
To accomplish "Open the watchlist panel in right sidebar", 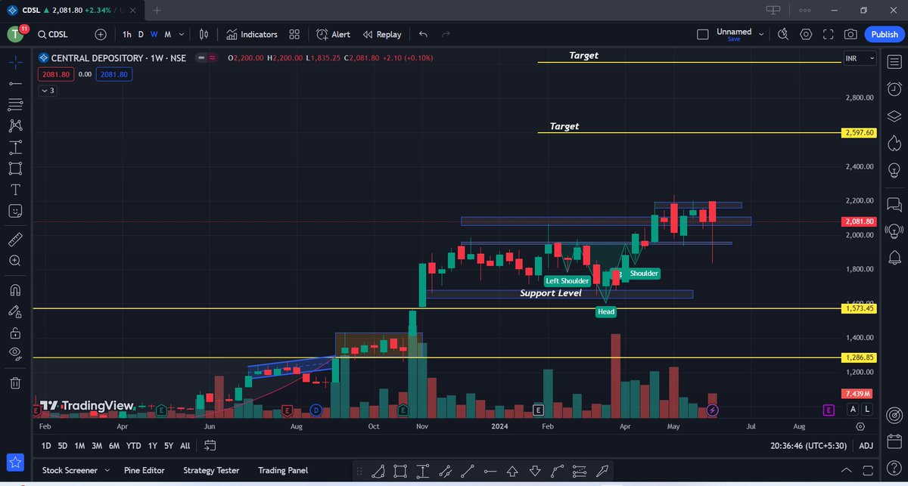I will (893, 62).
